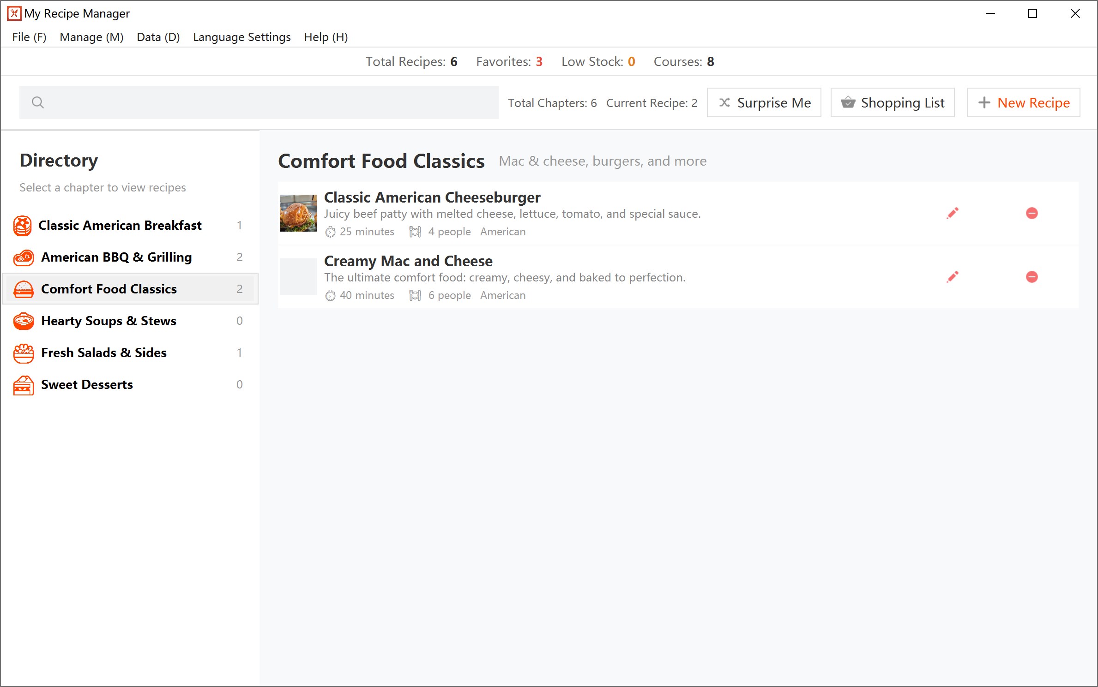Create a New Recipe

(x=1023, y=102)
